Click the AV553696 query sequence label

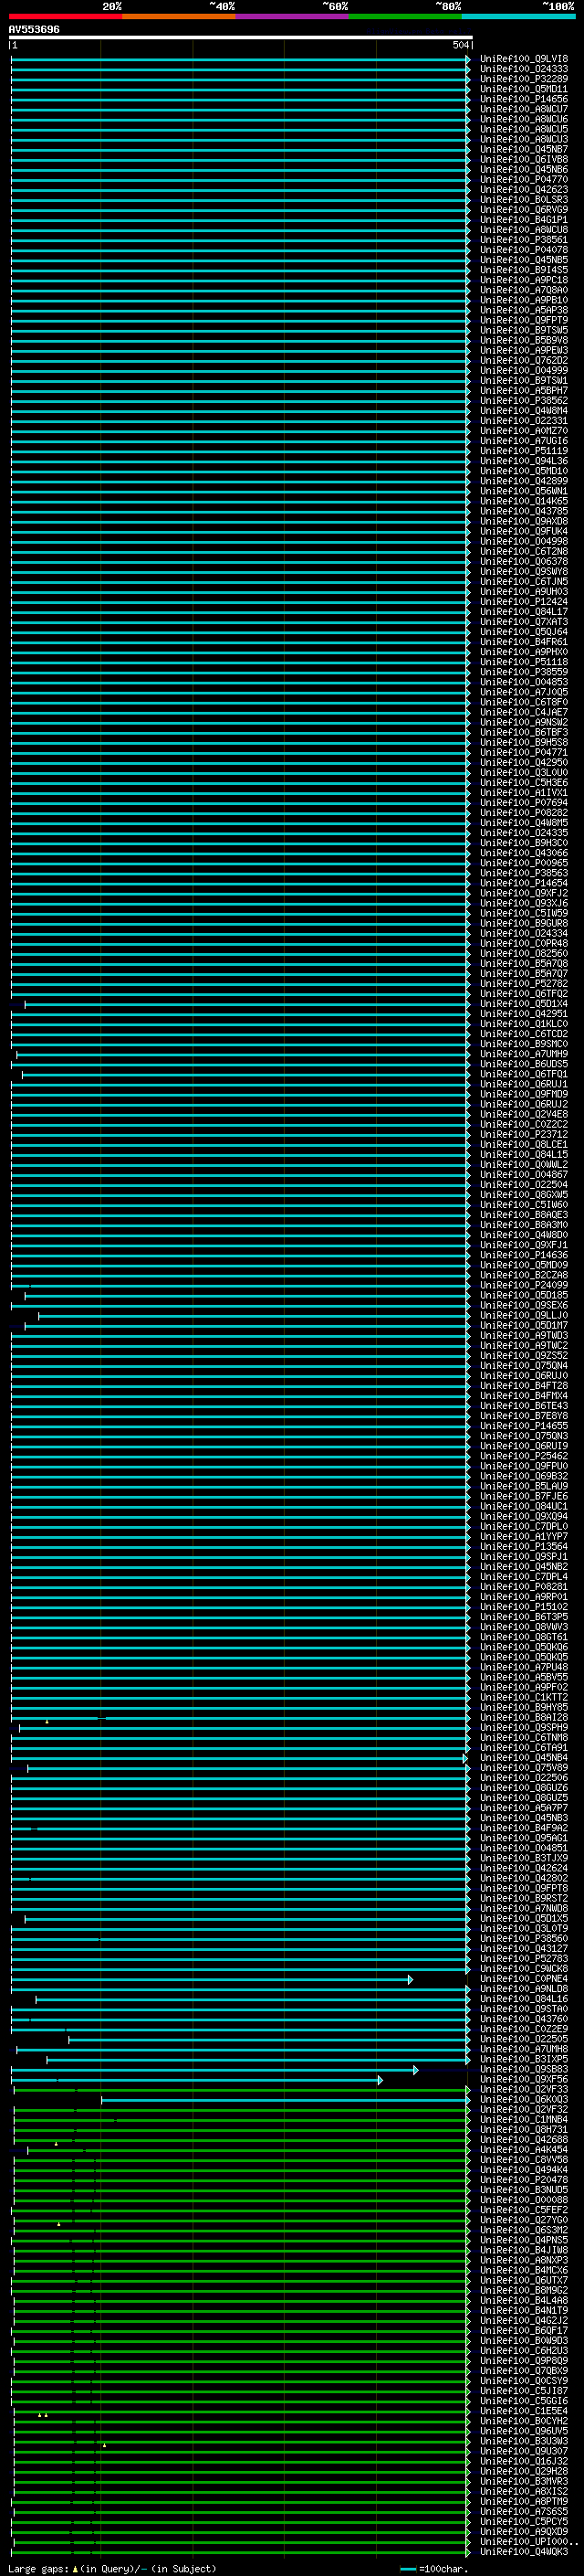click(34, 30)
